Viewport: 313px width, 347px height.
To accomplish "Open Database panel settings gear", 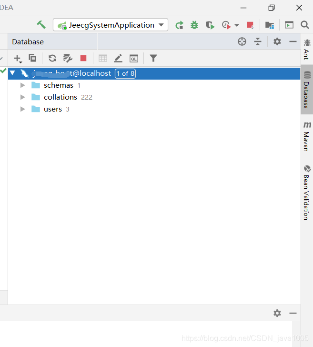I will pos(277,41).
